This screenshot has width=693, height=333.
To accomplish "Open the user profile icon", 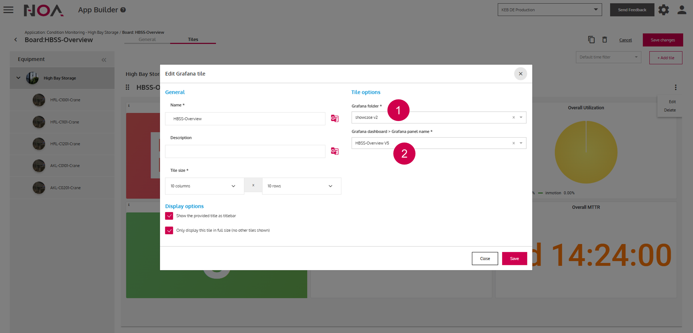I will pyautogui.click(x=682, y=10).
